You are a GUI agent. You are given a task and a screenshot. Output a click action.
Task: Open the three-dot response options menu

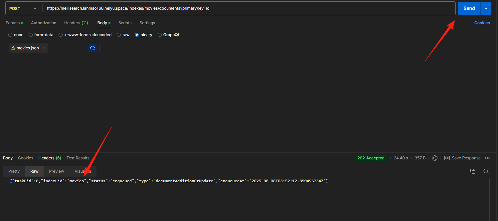[487, 158]
